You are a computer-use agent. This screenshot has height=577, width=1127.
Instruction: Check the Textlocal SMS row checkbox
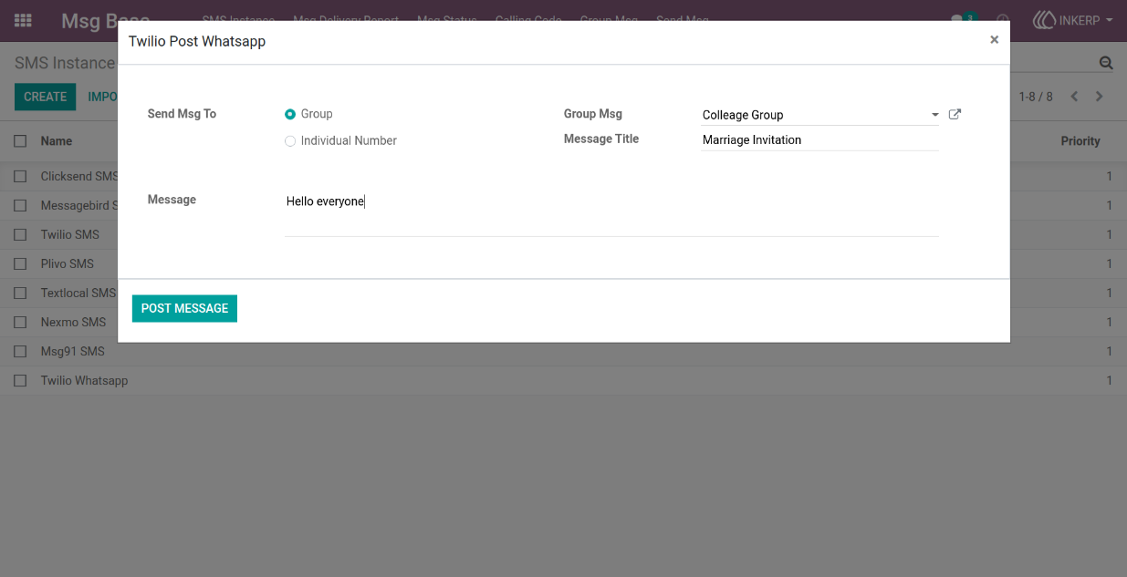pos(20,293)
